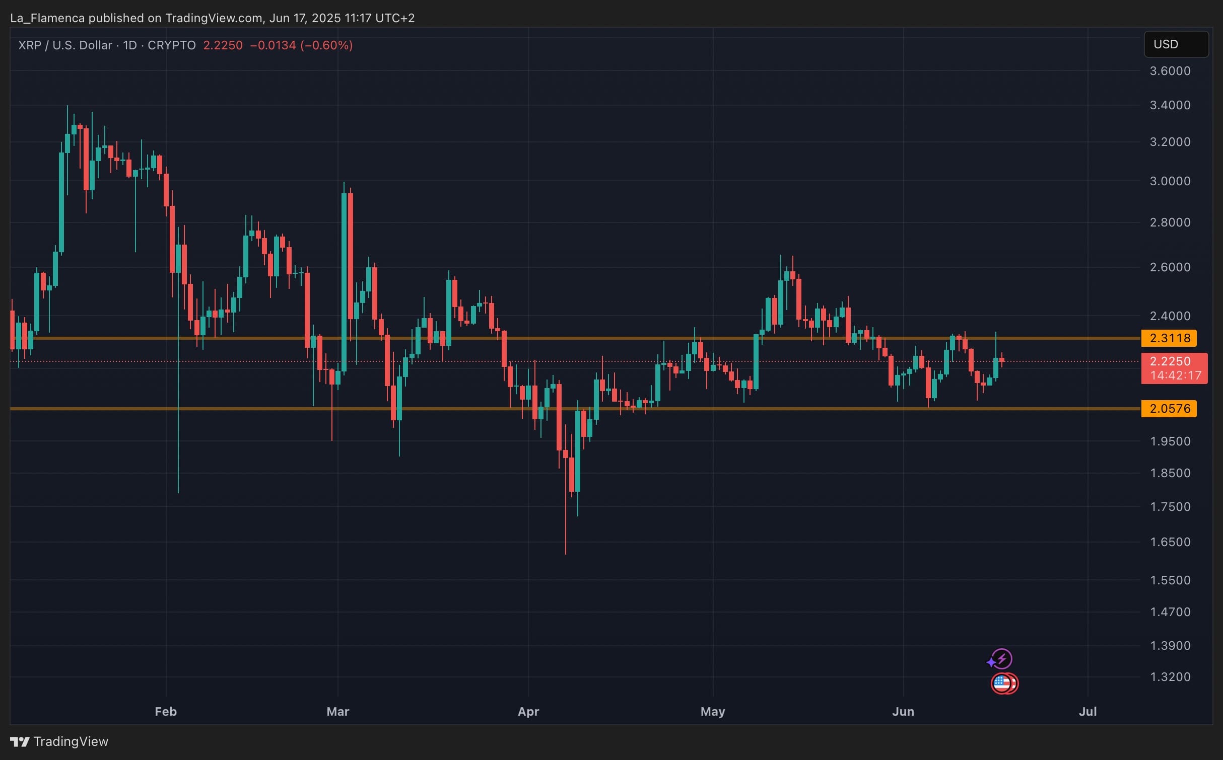This screenshot has height=760, width=1223.
Task: Click the Mar label on time axis
Action: tap(337, 711)
